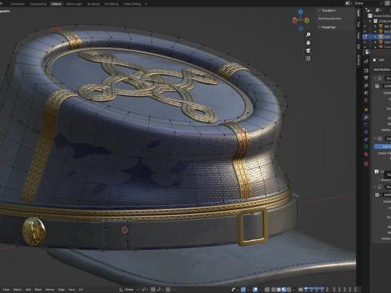Viewport: 391px width, 293px height.
Task: Open the properties editor type dropdown
Action: 368,52
